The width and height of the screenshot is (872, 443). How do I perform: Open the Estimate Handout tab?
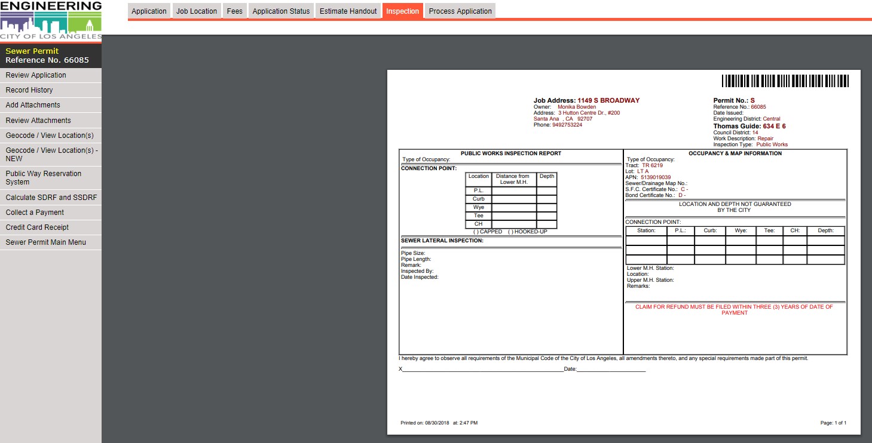click(x=348, y=11)
